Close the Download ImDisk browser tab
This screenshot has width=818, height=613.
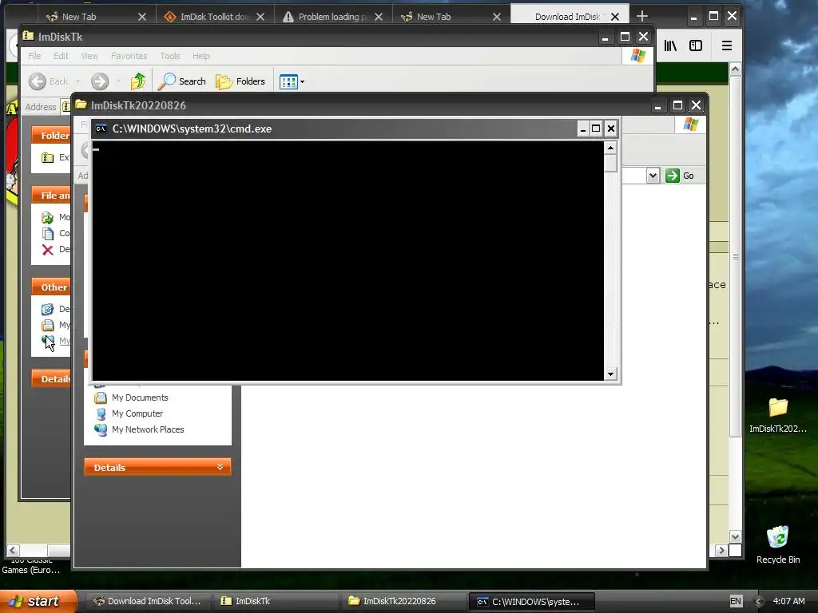click(x=615, y=17)
